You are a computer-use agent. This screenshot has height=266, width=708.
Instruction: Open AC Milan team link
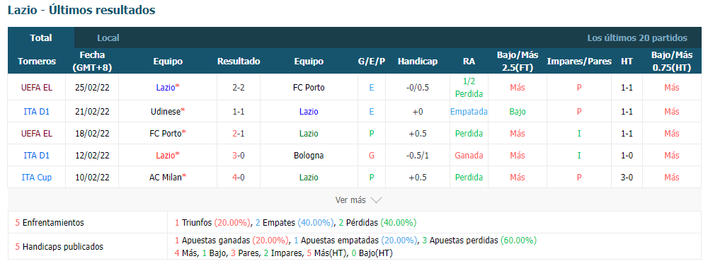coord(166,177)
